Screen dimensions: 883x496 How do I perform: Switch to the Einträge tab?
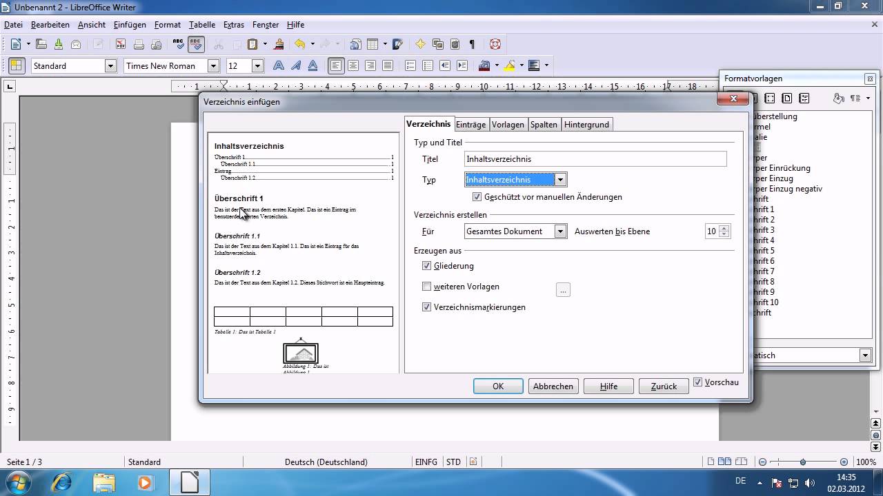pyautogui.click(x=471, y=125)
